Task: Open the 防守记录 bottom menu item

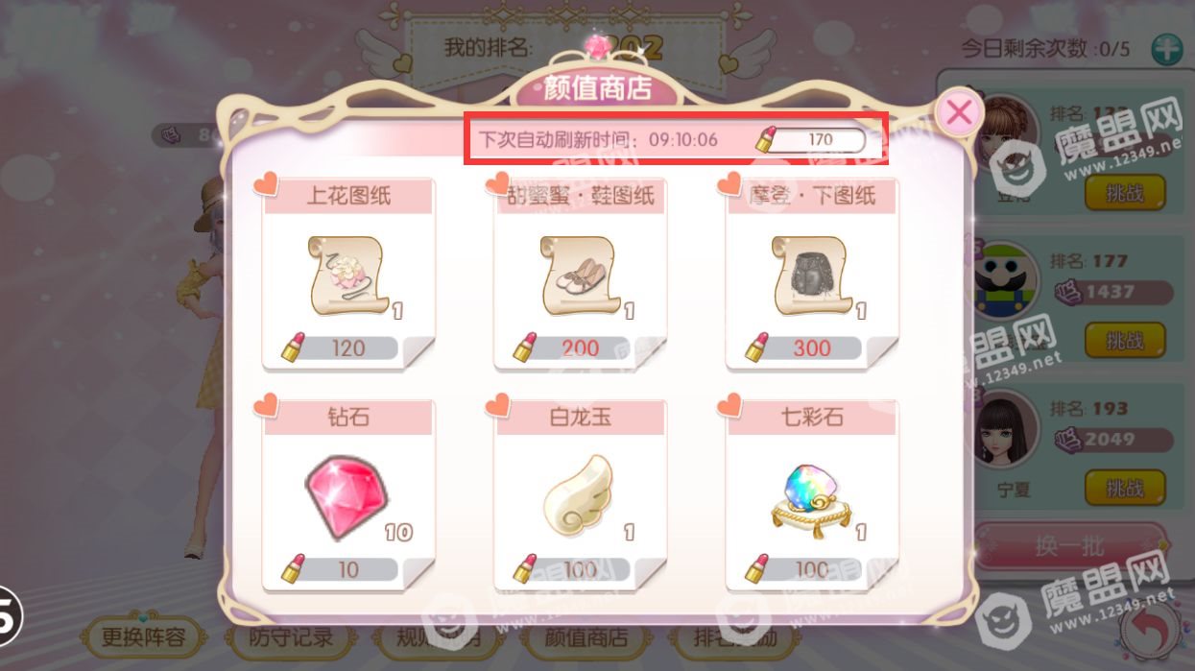Action: click(x=290, y=635)
